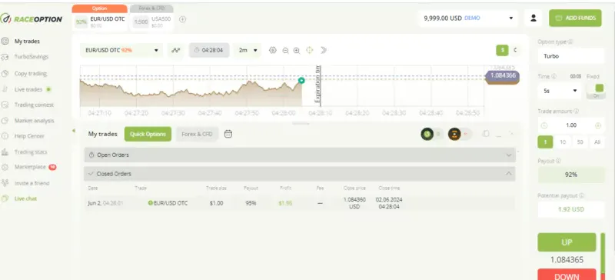The image size is (615, 280).
Task: Open the 2m timeframe dropdown
Action: coord(247,50)
